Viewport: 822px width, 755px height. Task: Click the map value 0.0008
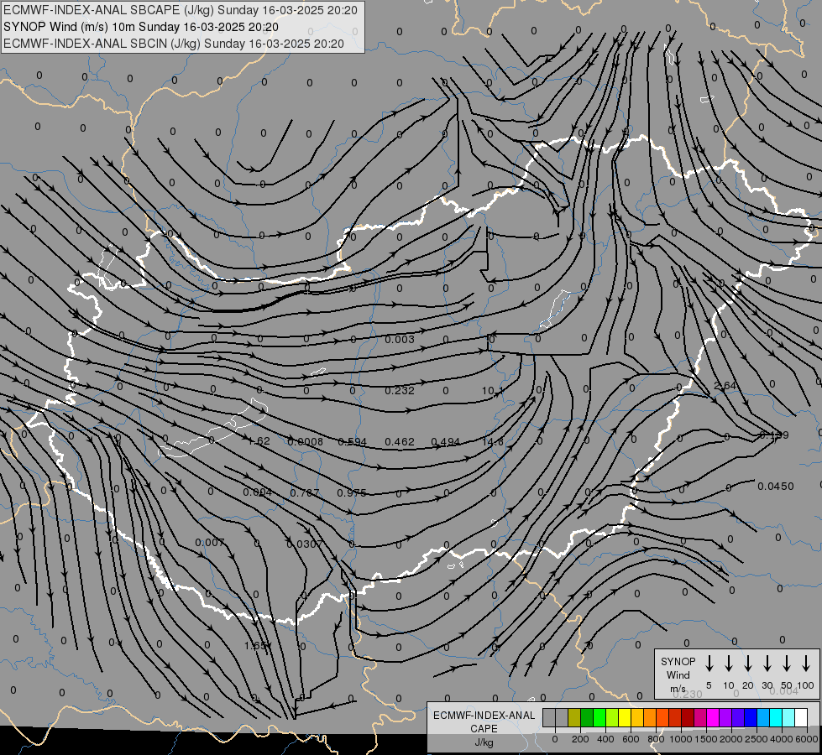(305, 442)
